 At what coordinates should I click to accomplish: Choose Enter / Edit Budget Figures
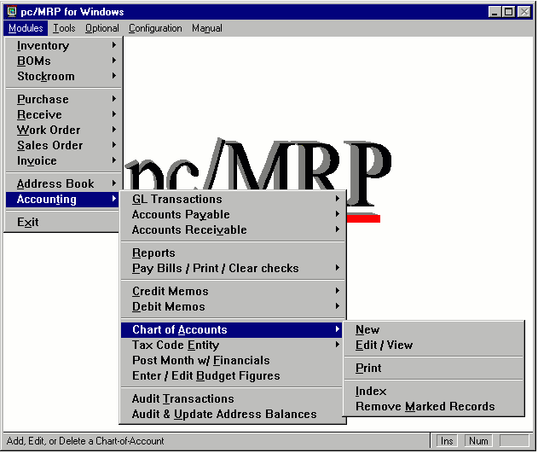(232, 376)
